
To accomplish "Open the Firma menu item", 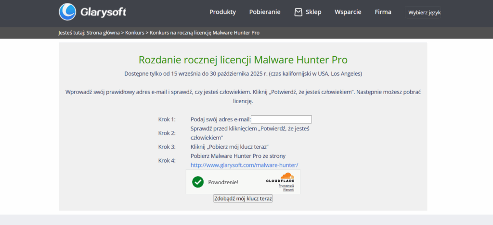I will point(383,12).
